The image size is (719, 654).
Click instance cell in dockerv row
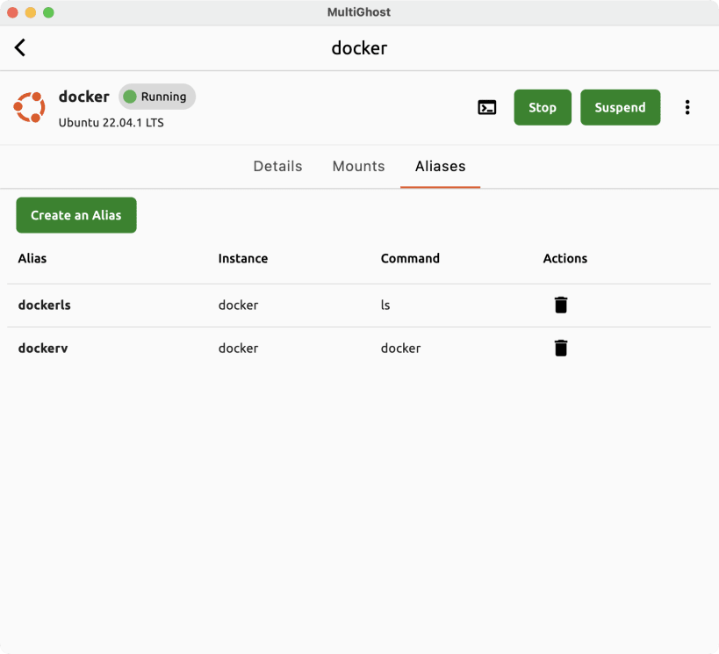click(x=238, y=349)
